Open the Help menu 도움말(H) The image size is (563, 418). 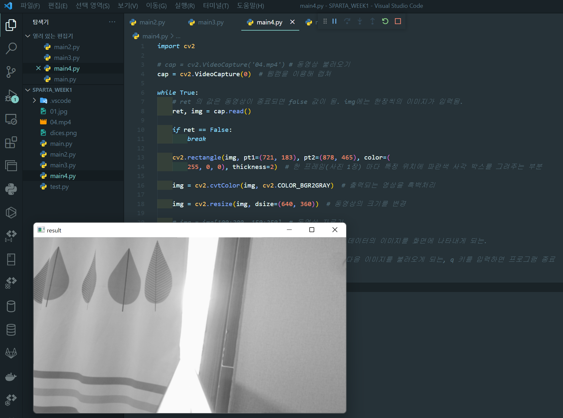250,6
